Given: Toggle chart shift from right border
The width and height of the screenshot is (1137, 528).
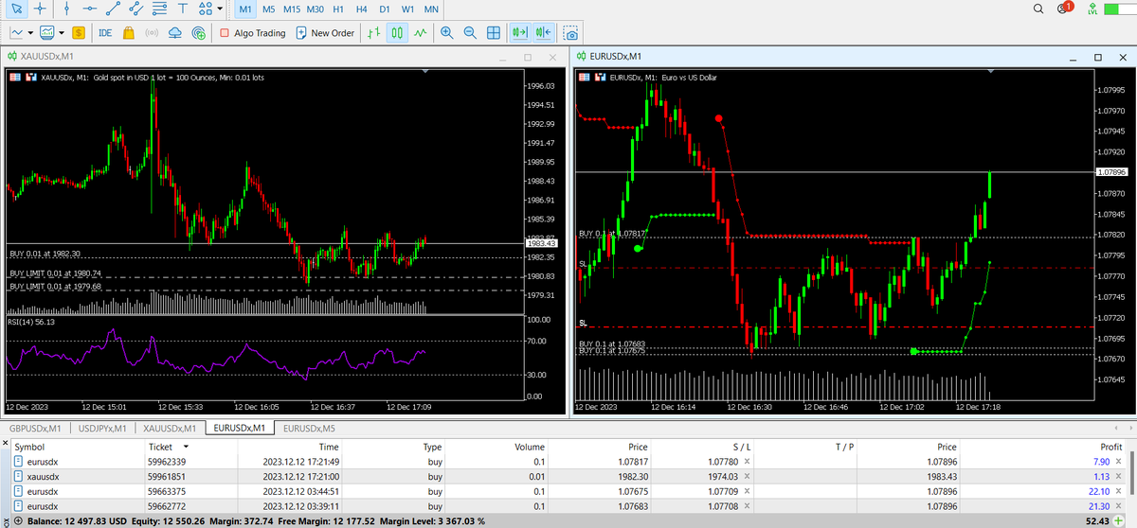Looking at the screenshot, I should (543, 32).
